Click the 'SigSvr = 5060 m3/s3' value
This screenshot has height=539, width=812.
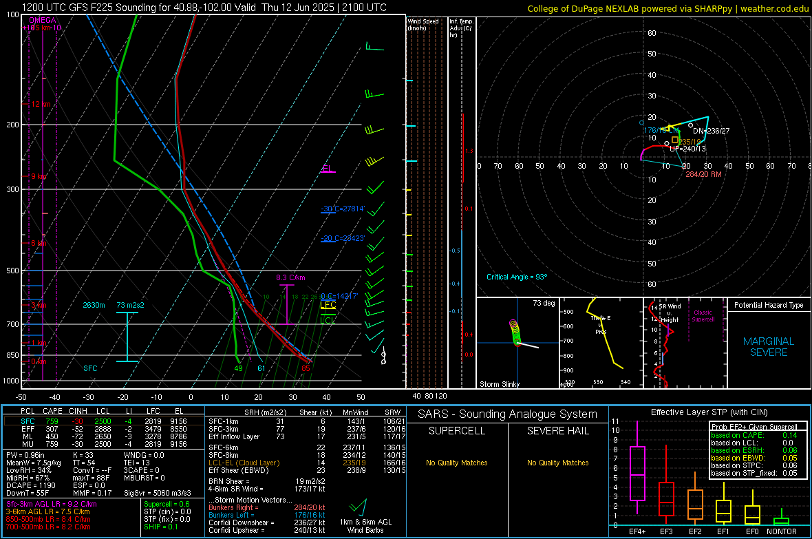(x=158, y=493)
